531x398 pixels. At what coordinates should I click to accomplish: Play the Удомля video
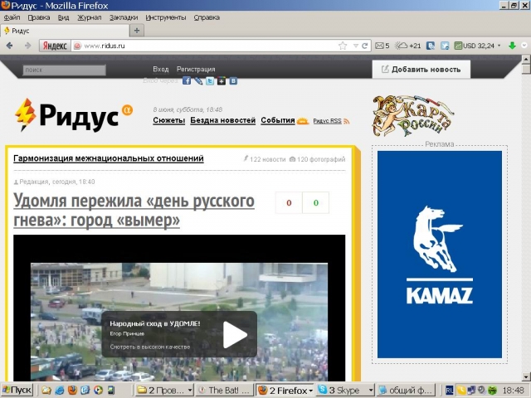point(235,334)
